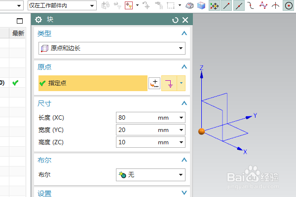Open the 长度 (XC) options arrow

click(181, 118)
